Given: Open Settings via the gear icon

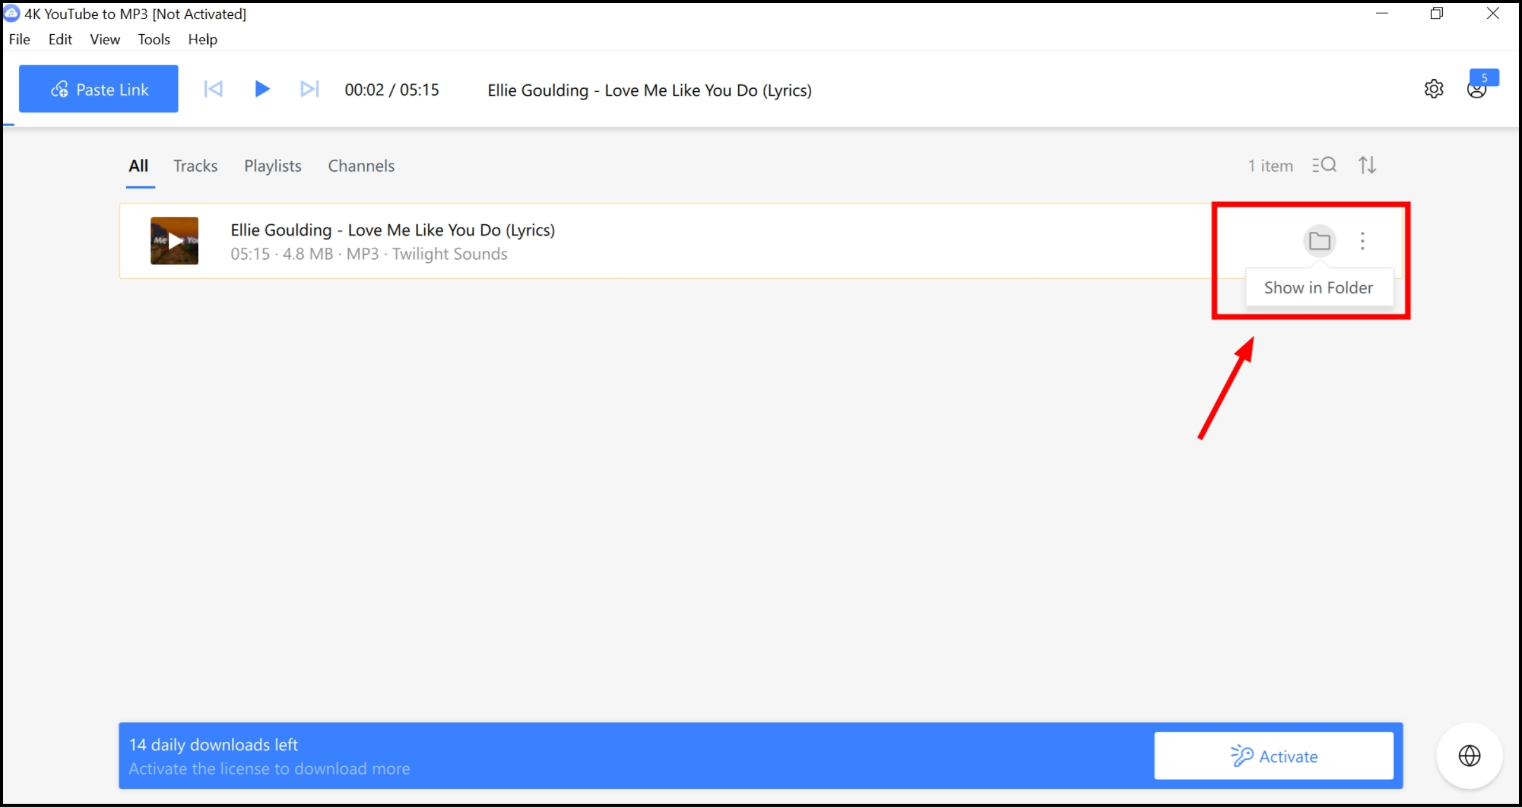Looking at the screenshot, I should [1434, 89].
